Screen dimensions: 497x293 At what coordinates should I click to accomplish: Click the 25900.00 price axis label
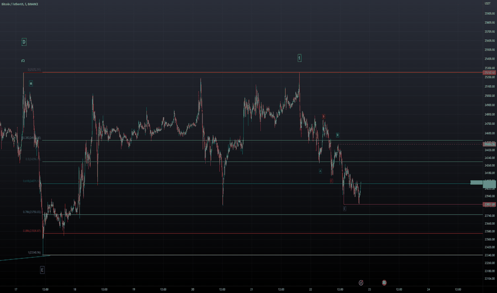(490, 14)
